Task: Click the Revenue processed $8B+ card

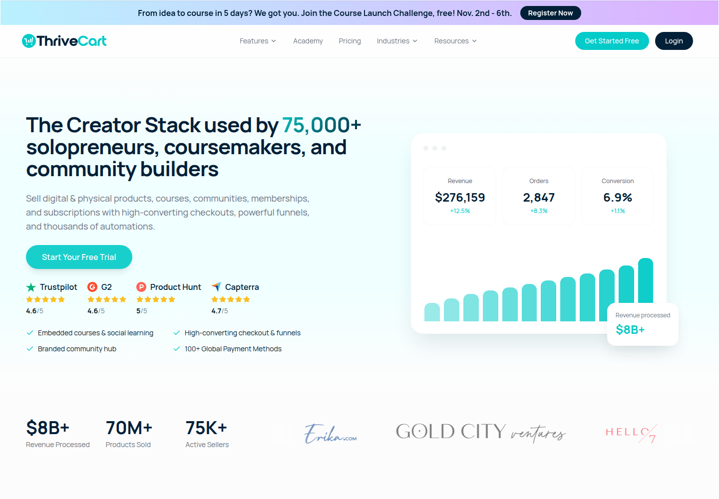Action: tap(643, 324)
